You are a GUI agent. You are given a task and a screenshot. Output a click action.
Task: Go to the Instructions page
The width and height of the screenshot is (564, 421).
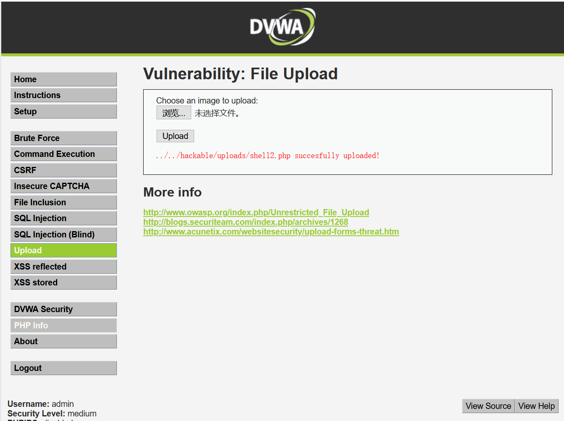pos(63,95)
